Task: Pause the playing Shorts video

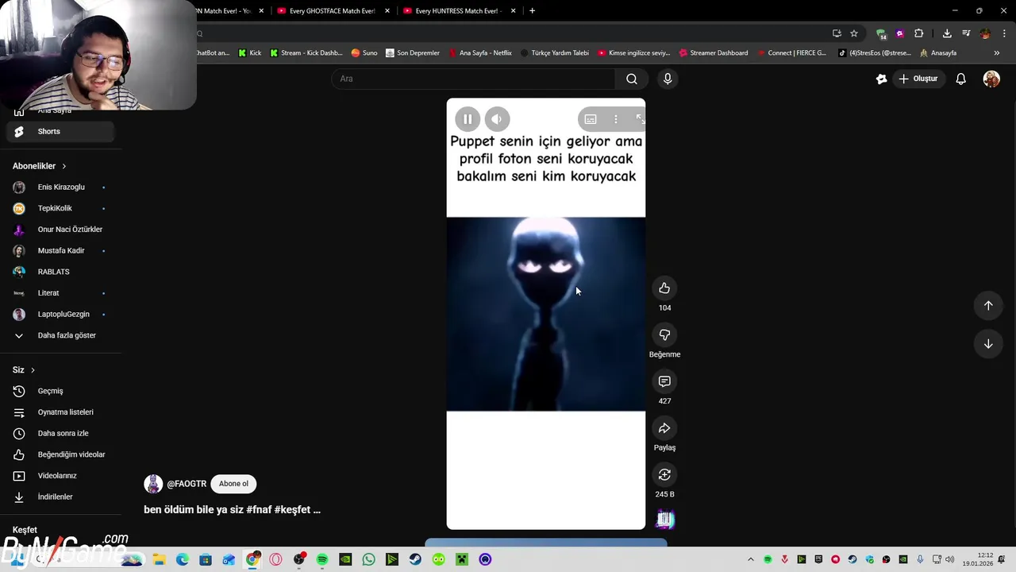Action: coord(468,119)
